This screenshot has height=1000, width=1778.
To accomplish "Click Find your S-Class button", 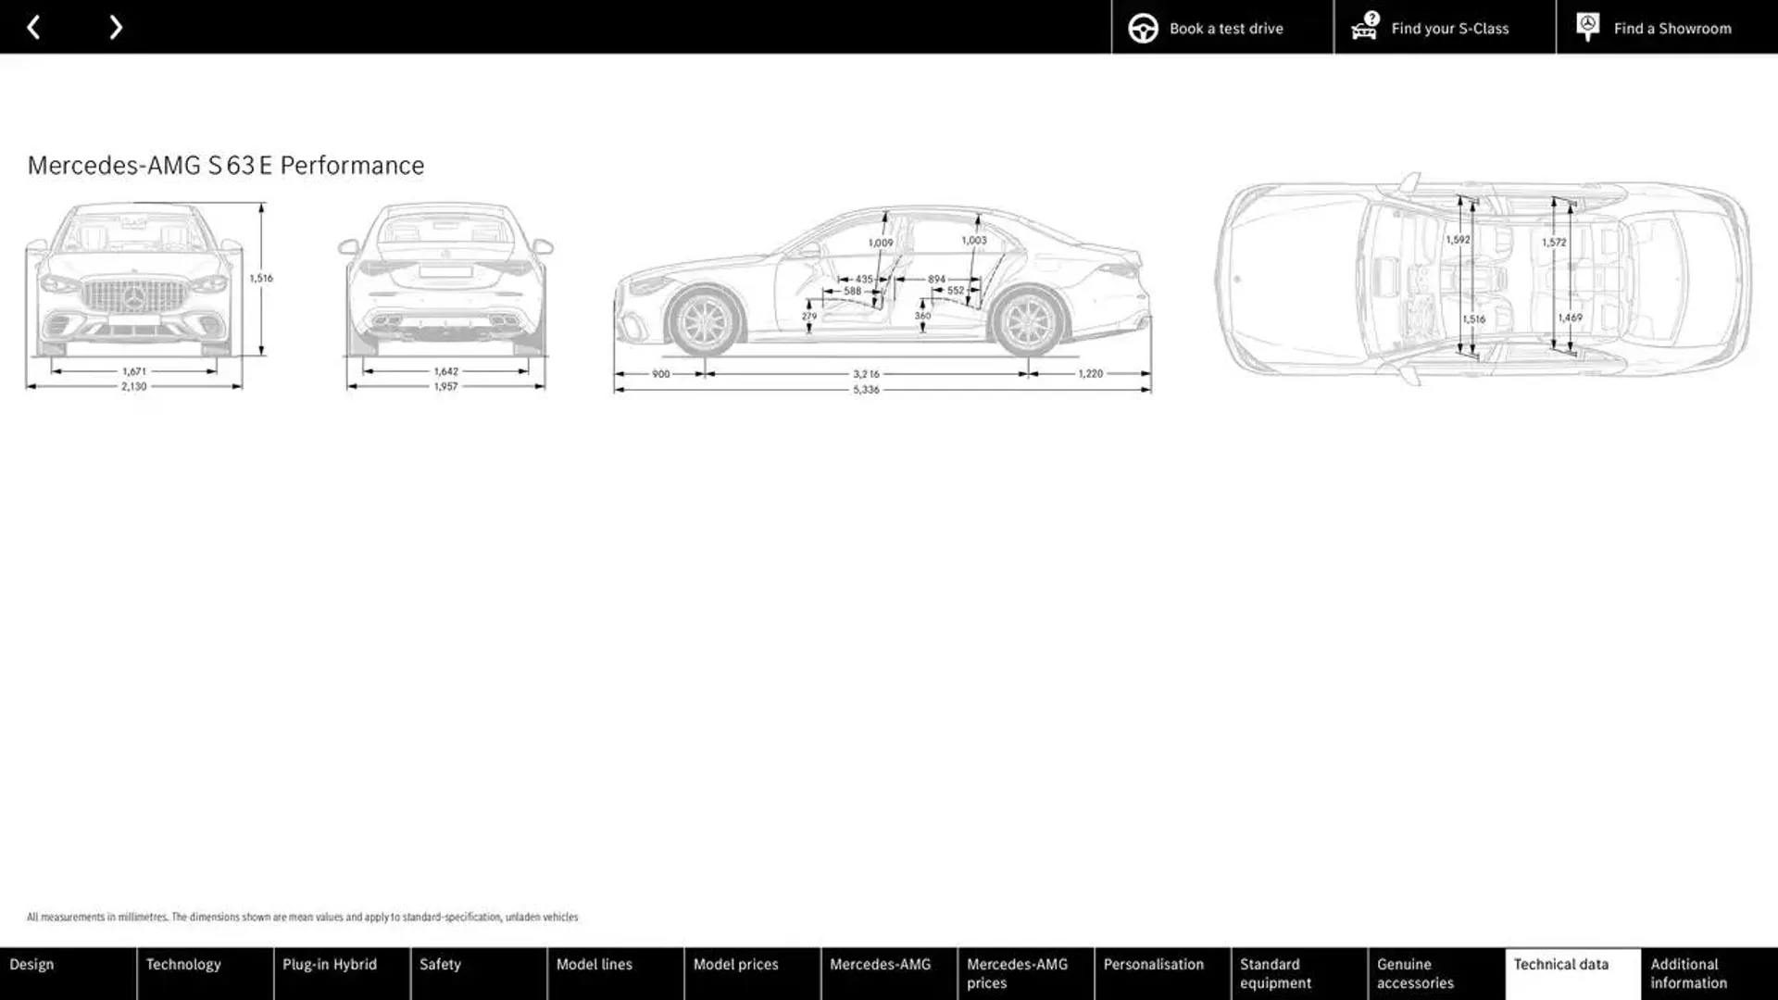I will pos(1445,27).
